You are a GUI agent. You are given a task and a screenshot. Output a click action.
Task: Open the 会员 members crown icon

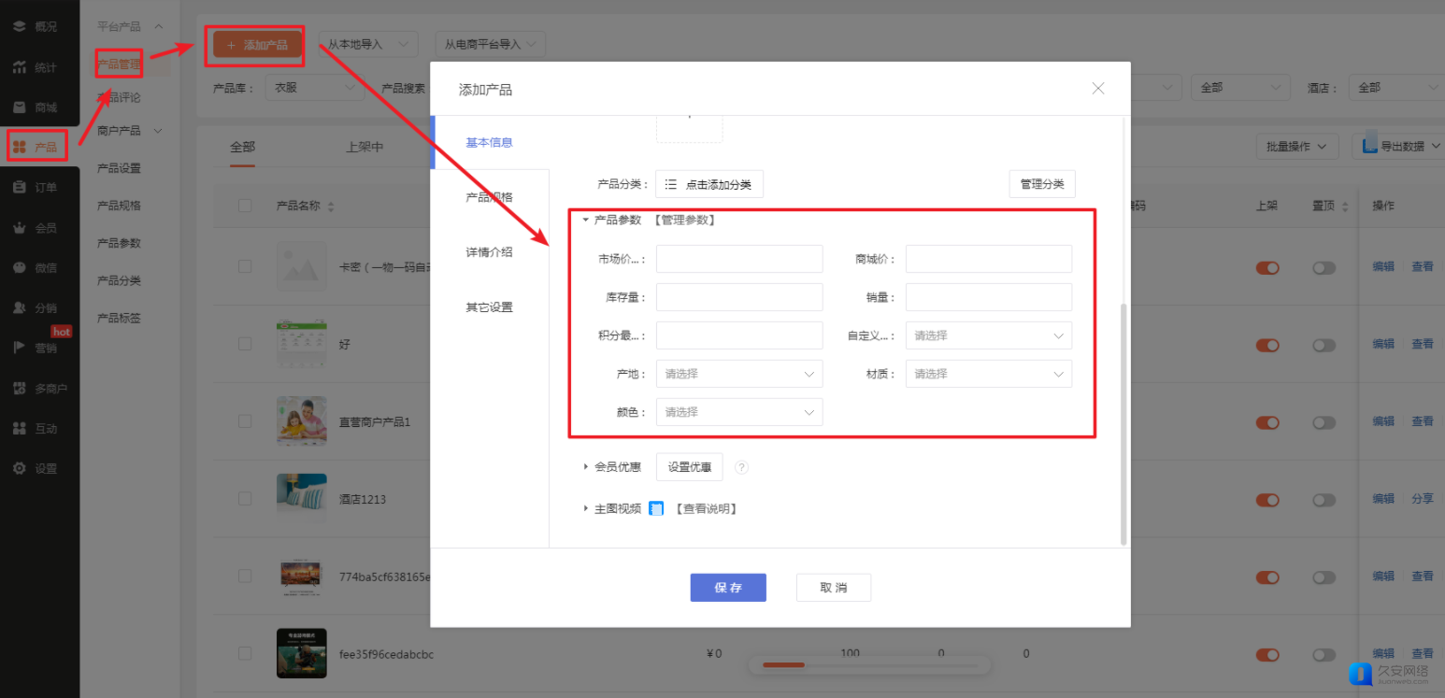coord(19,228)
